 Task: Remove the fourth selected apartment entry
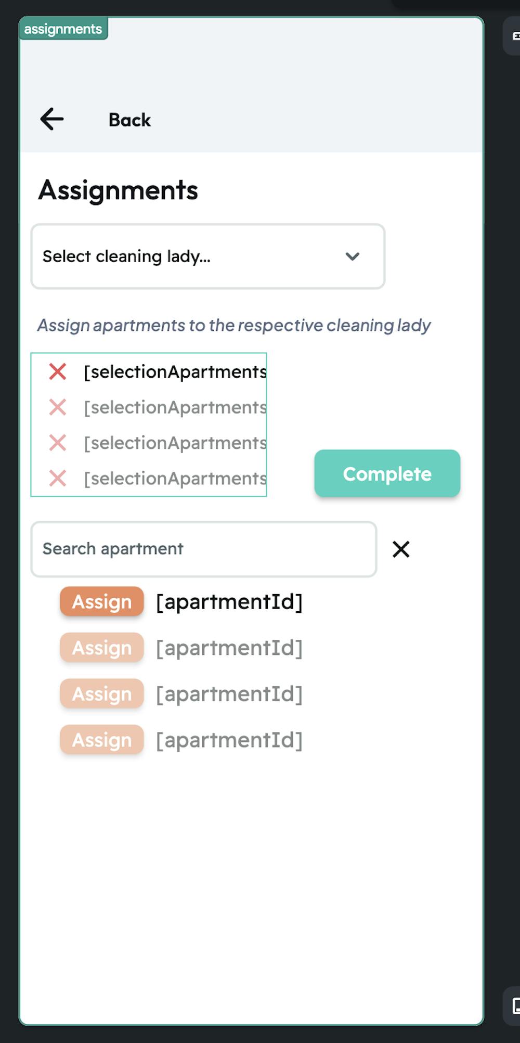tap(58, 478)
